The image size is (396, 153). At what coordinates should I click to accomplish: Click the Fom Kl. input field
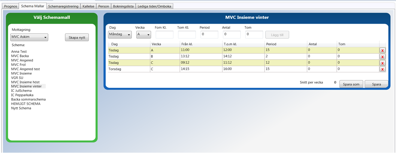pos(164,35)
